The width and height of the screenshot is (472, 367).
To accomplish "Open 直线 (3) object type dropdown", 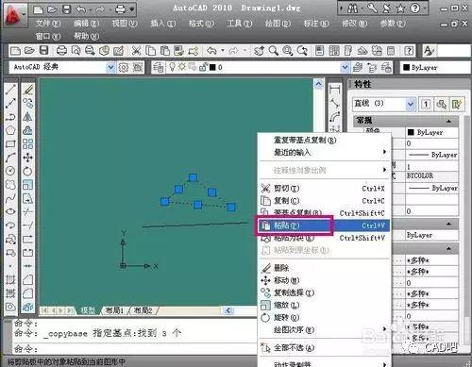I will [411, 104].
